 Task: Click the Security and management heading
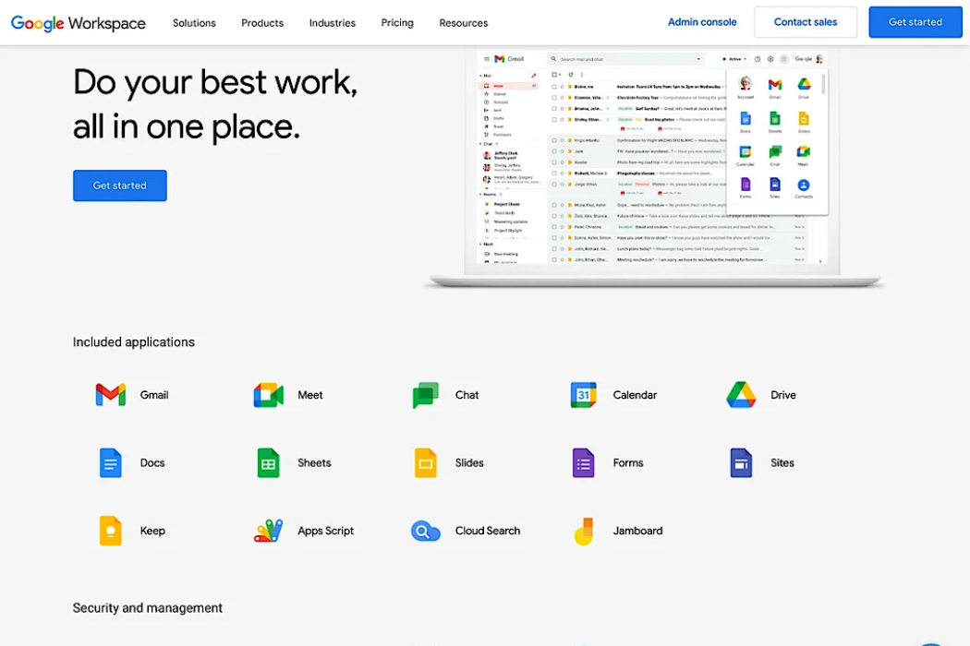(147, 607)
